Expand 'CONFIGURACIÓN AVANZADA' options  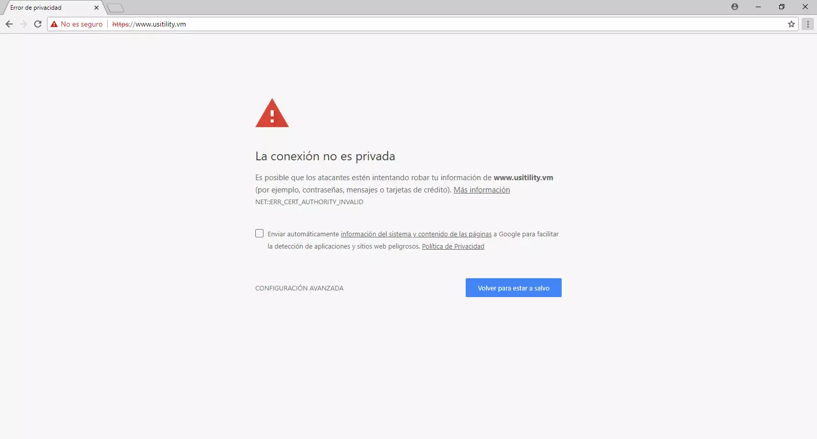(x=299, y=288)
